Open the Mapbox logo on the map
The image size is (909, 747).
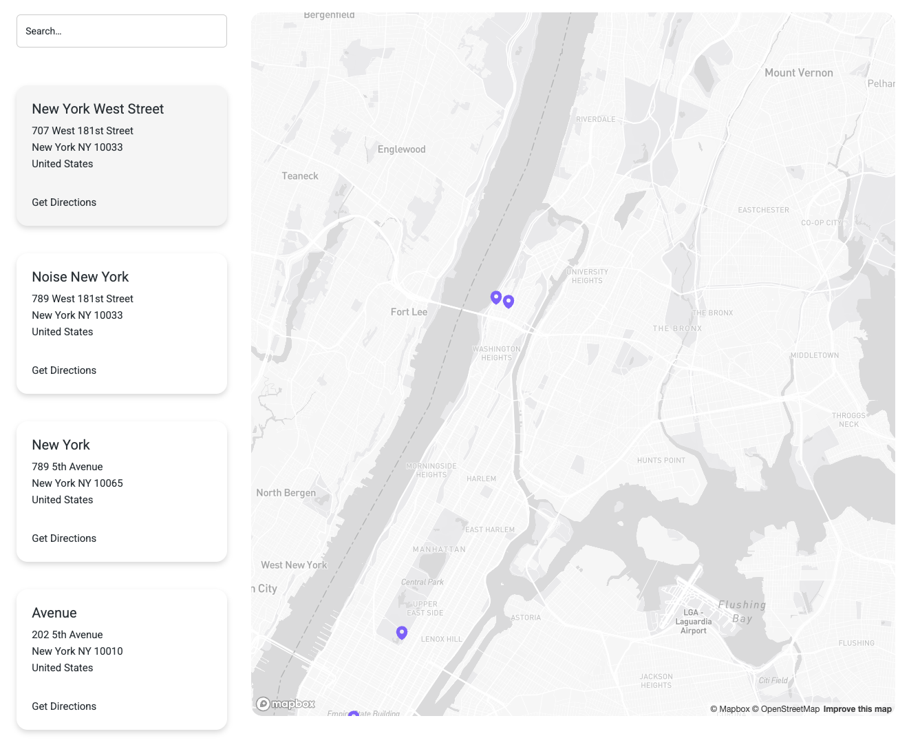tap(286, 704)
